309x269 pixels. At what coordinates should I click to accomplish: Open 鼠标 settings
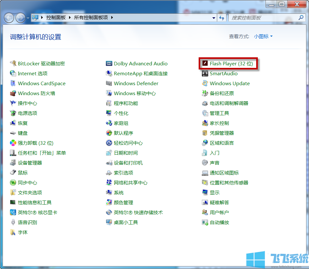coord(22,173)
